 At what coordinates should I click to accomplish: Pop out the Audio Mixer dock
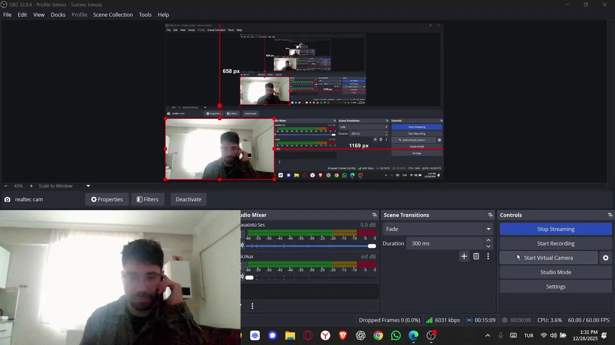[x=374, y=215]
